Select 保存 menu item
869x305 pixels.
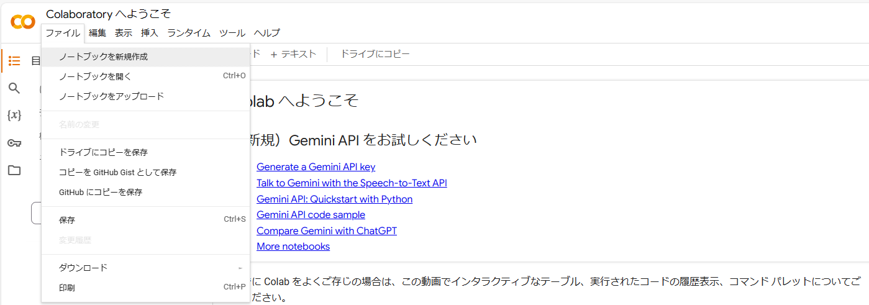click(x=67, y=220)
